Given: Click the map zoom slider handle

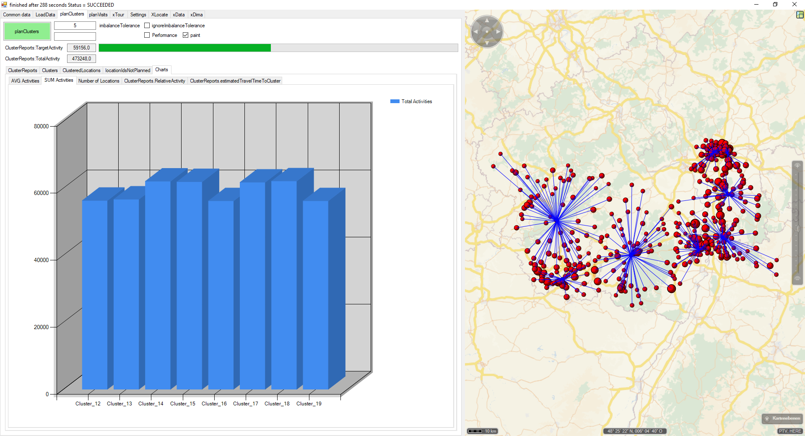Looking at the screenshot, I should click(797, 228).
